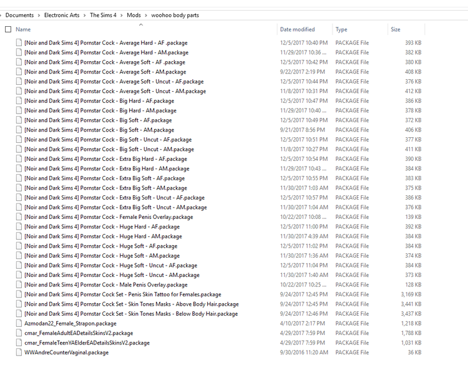Click the size value '36 KB'
Image resolution: width=468 pixels, height=388 pixels.
click(414, 352)
